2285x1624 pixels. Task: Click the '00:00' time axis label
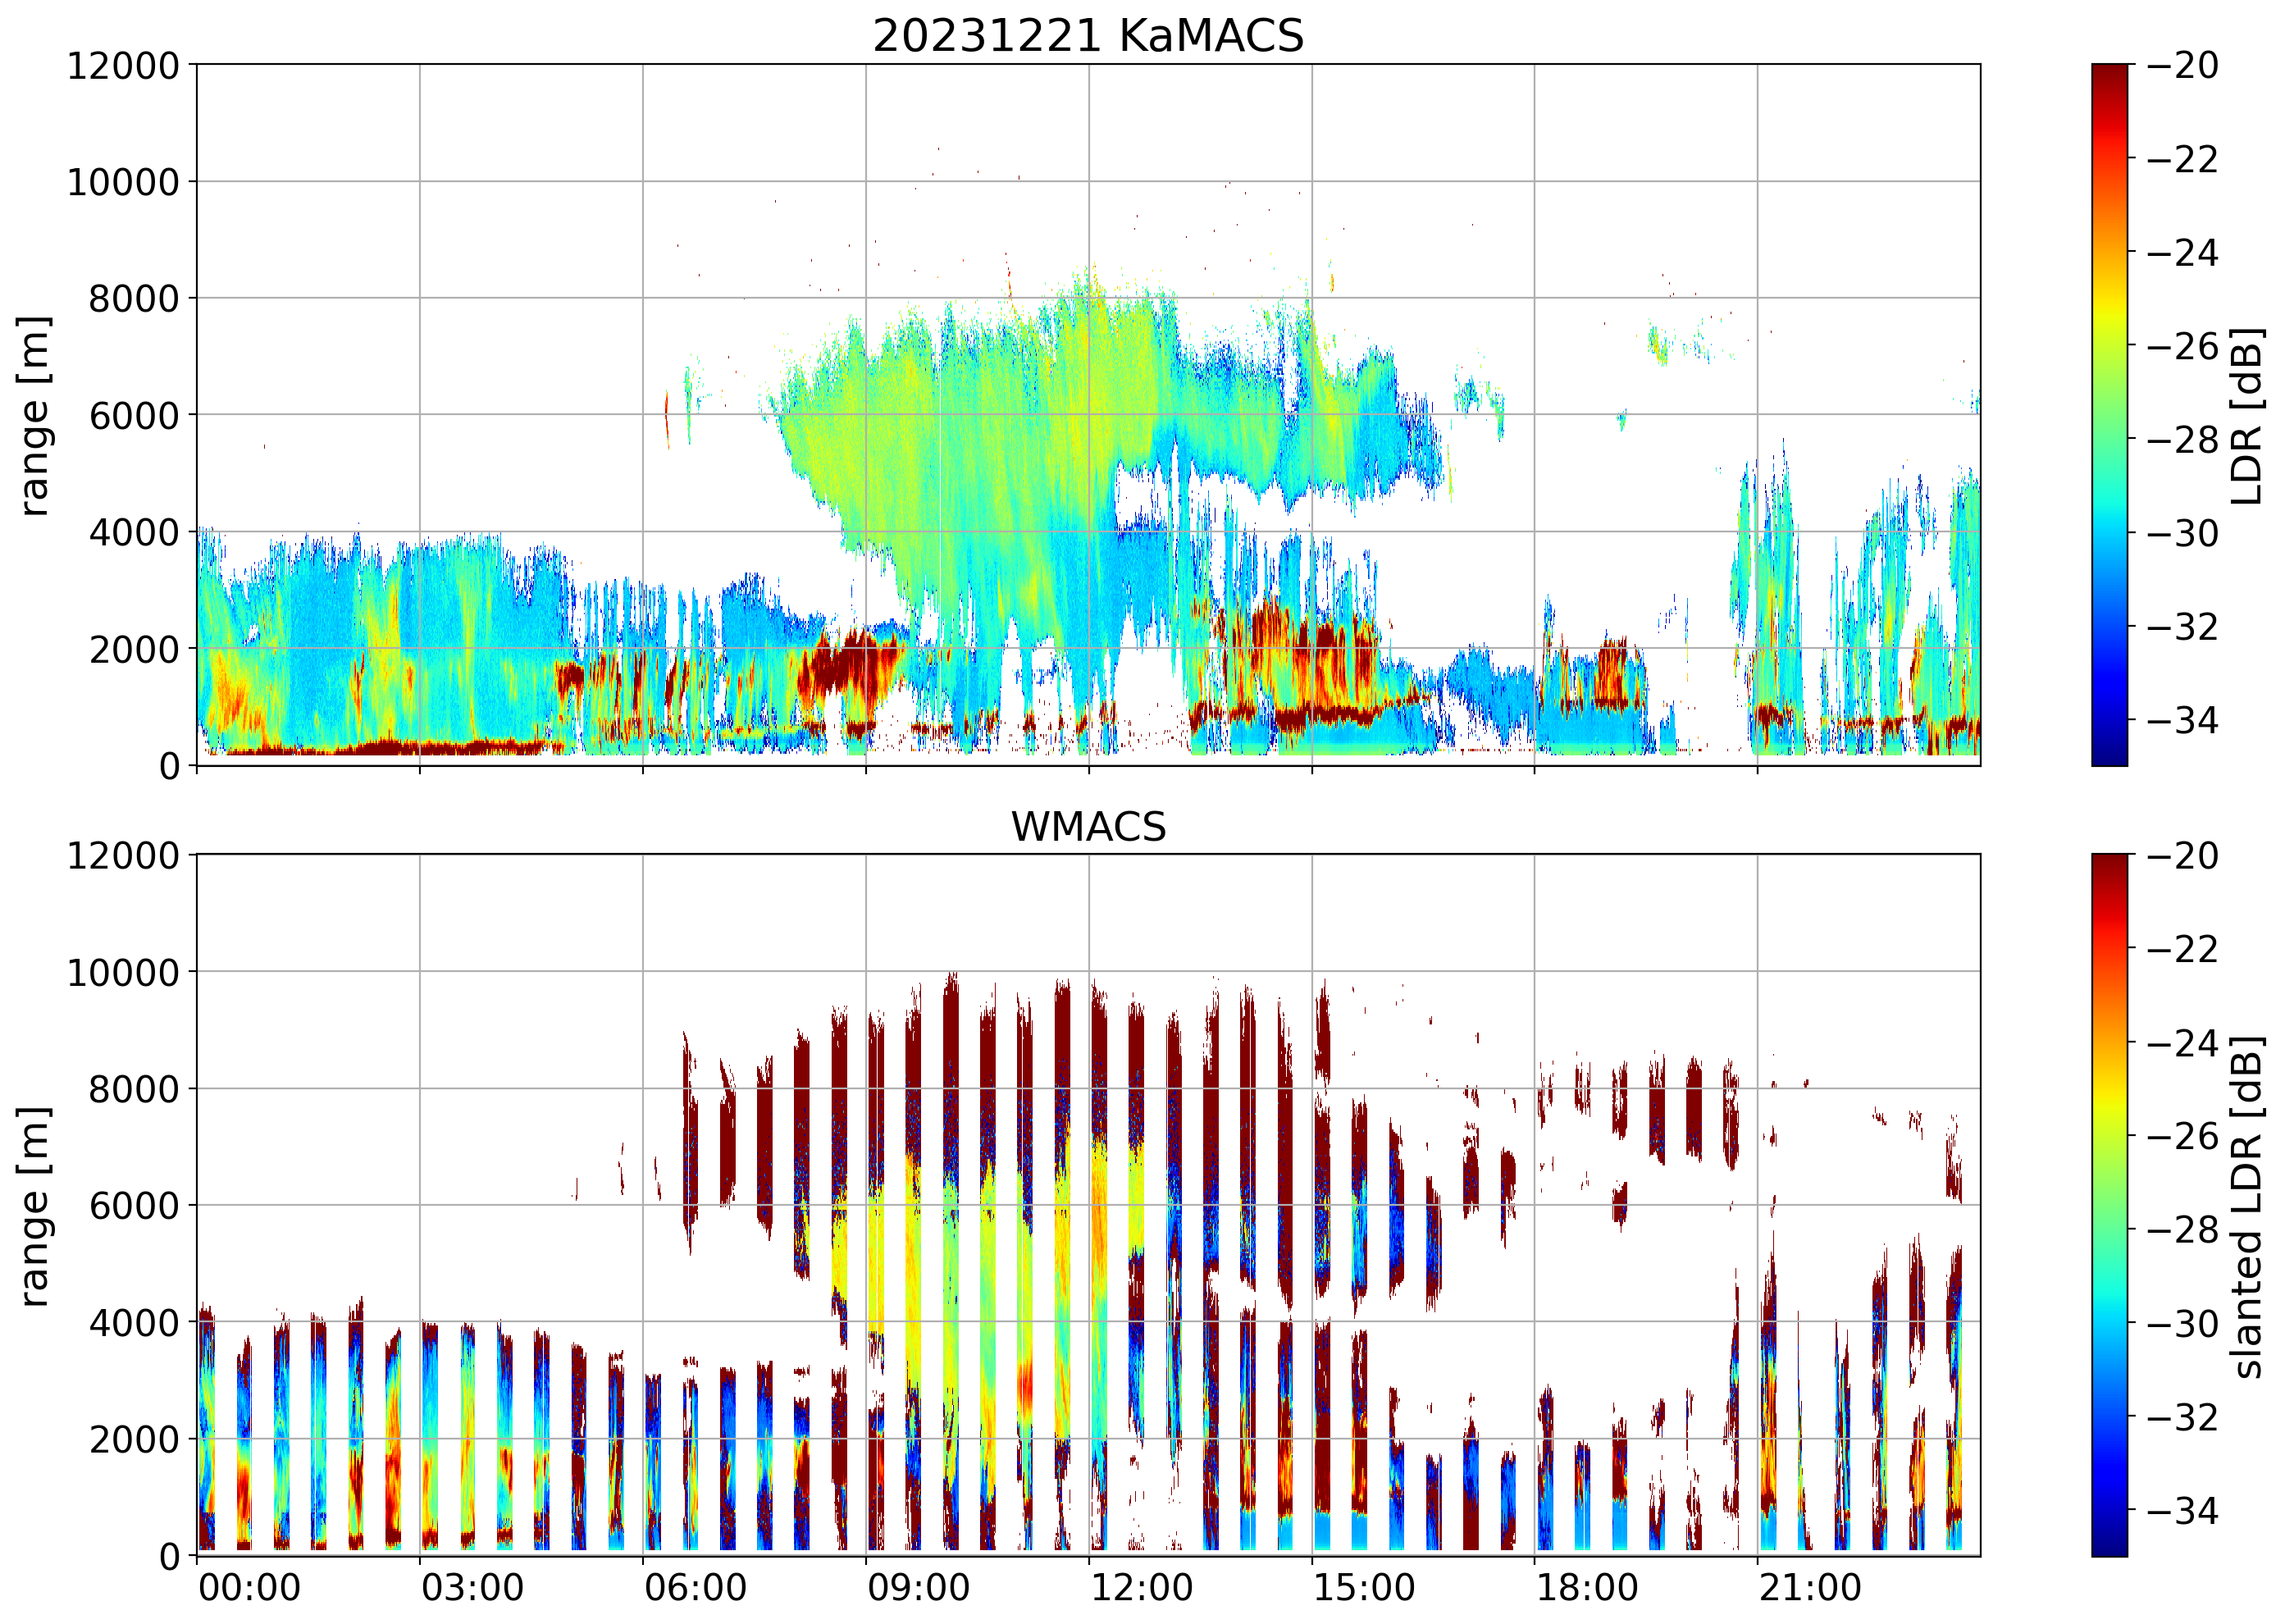click(x=249, y=1588)
